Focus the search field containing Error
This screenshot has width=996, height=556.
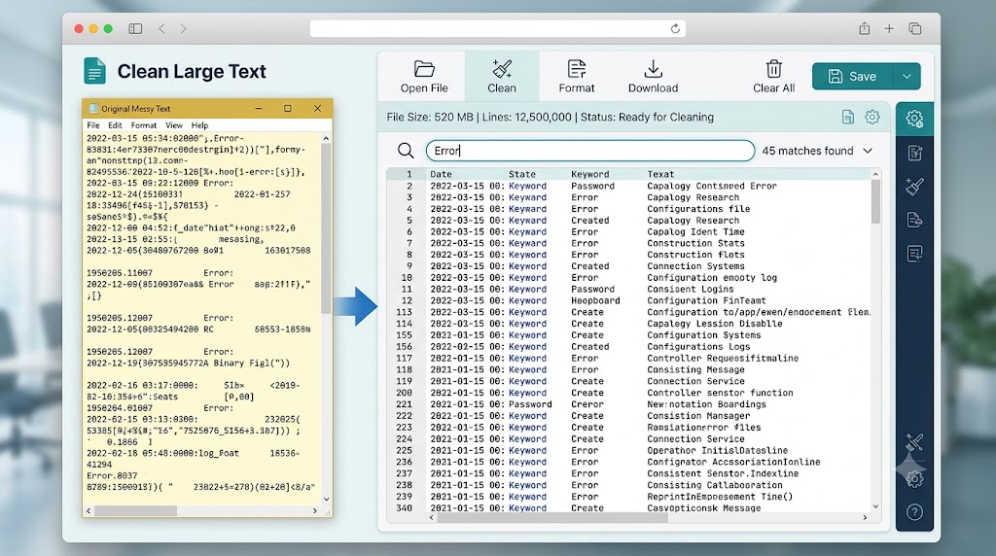pyautogui.click(x=590, y=151)
